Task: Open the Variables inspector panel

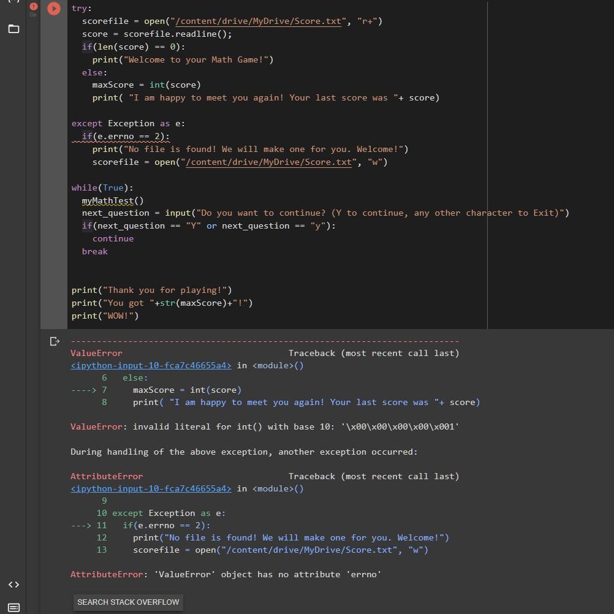Action: click(13, 3)
